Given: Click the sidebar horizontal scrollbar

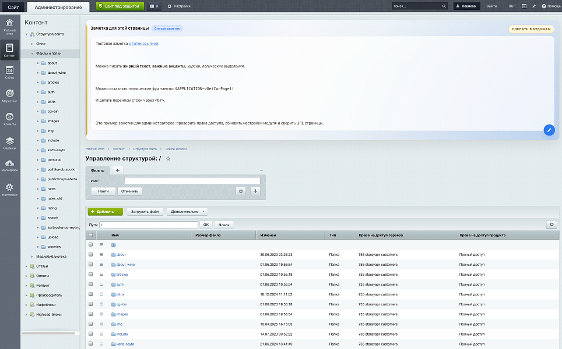Looking at the screenshot, I should (48, 333).
